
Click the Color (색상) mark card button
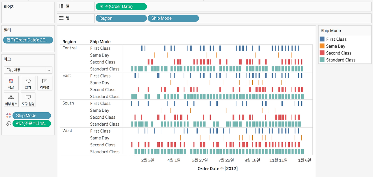click(11, 83)
